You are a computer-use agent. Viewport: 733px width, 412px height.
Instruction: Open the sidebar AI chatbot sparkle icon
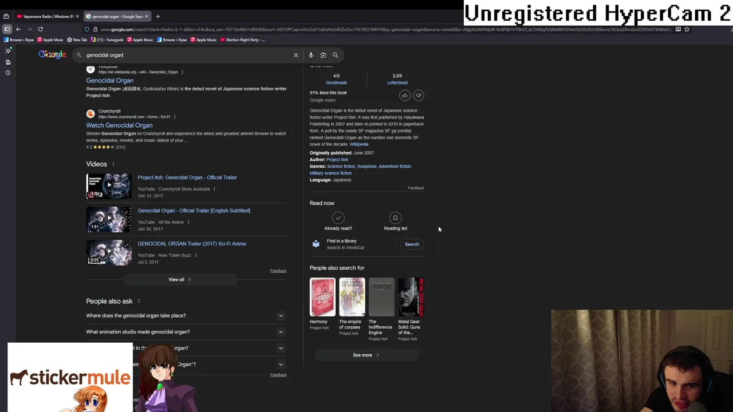tap(8, 50)
